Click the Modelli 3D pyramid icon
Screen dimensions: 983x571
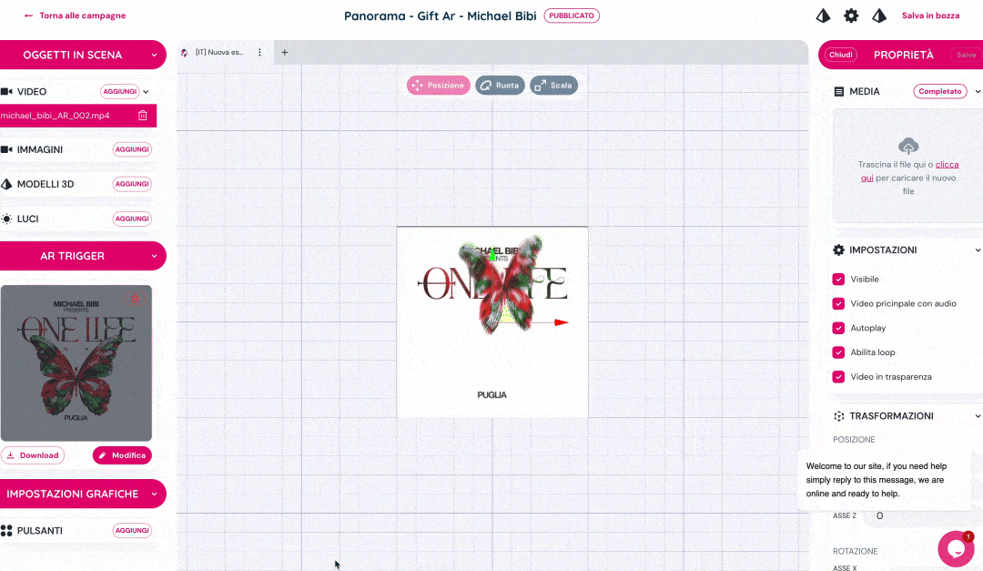(9, 183)
